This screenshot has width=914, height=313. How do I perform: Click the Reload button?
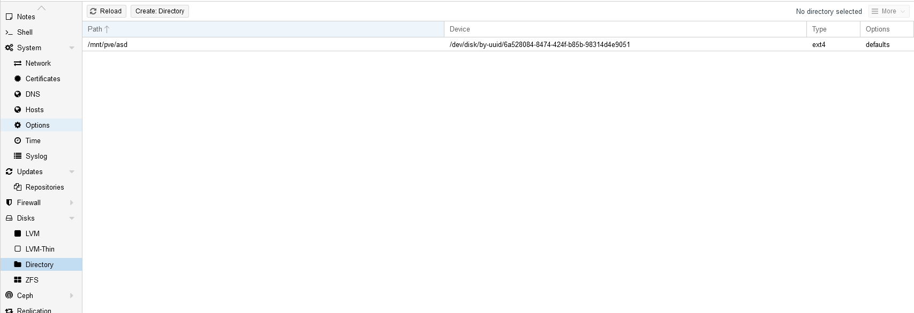click(107, 11)
